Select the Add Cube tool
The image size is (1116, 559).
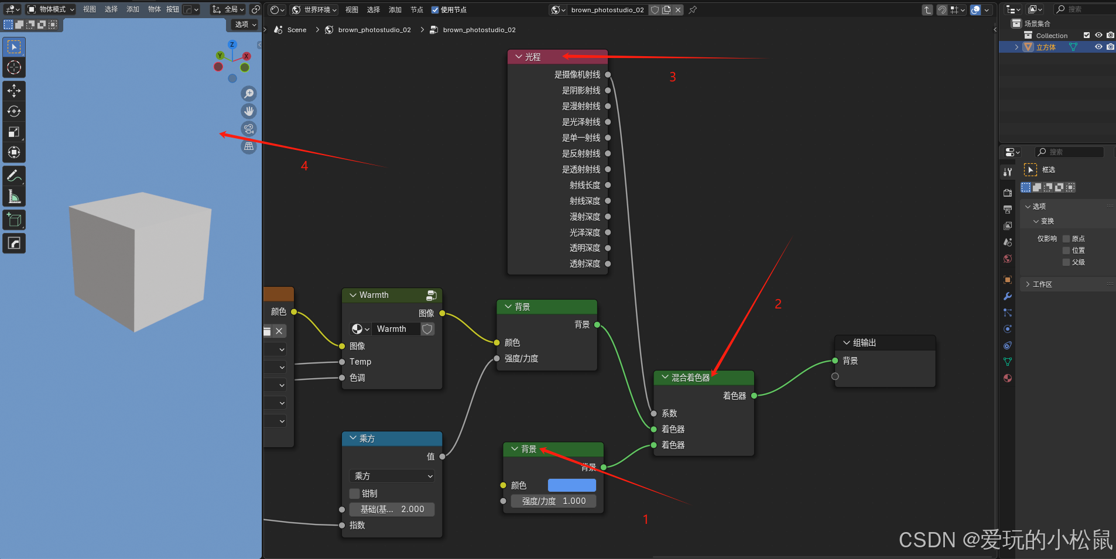(x=14, y=220)
